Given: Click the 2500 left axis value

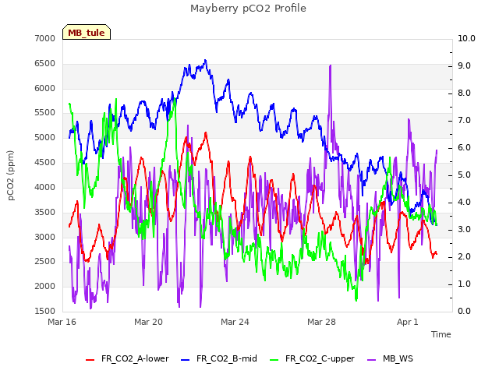Looking at the screenshot, I should [x=45, y=262].
